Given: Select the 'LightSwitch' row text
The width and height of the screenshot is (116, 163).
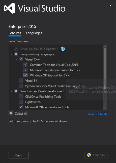Looking at the screenshot, I should pyautogui.click(x=33, y=102).
